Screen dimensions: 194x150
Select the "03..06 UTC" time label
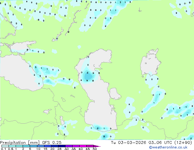tap(161, 143)
